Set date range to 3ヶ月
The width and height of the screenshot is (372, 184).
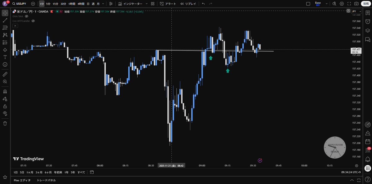39,172
